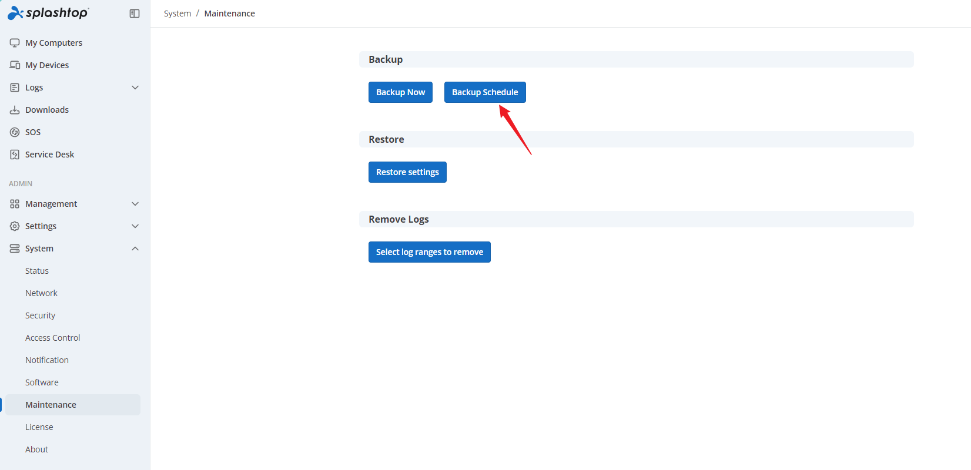
Task: Click the Backup section heading
Action: [386, 59]
